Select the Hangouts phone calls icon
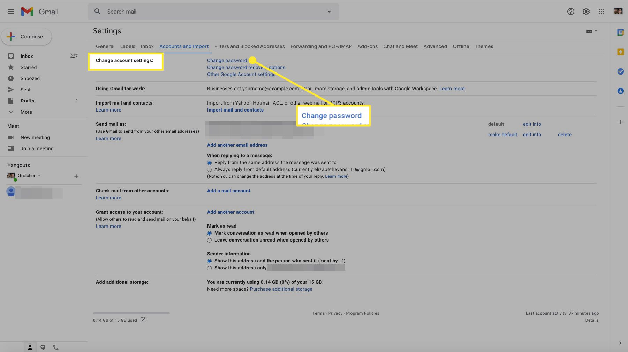Viewport: 628px width, 352px height. [x=56, y=347]
